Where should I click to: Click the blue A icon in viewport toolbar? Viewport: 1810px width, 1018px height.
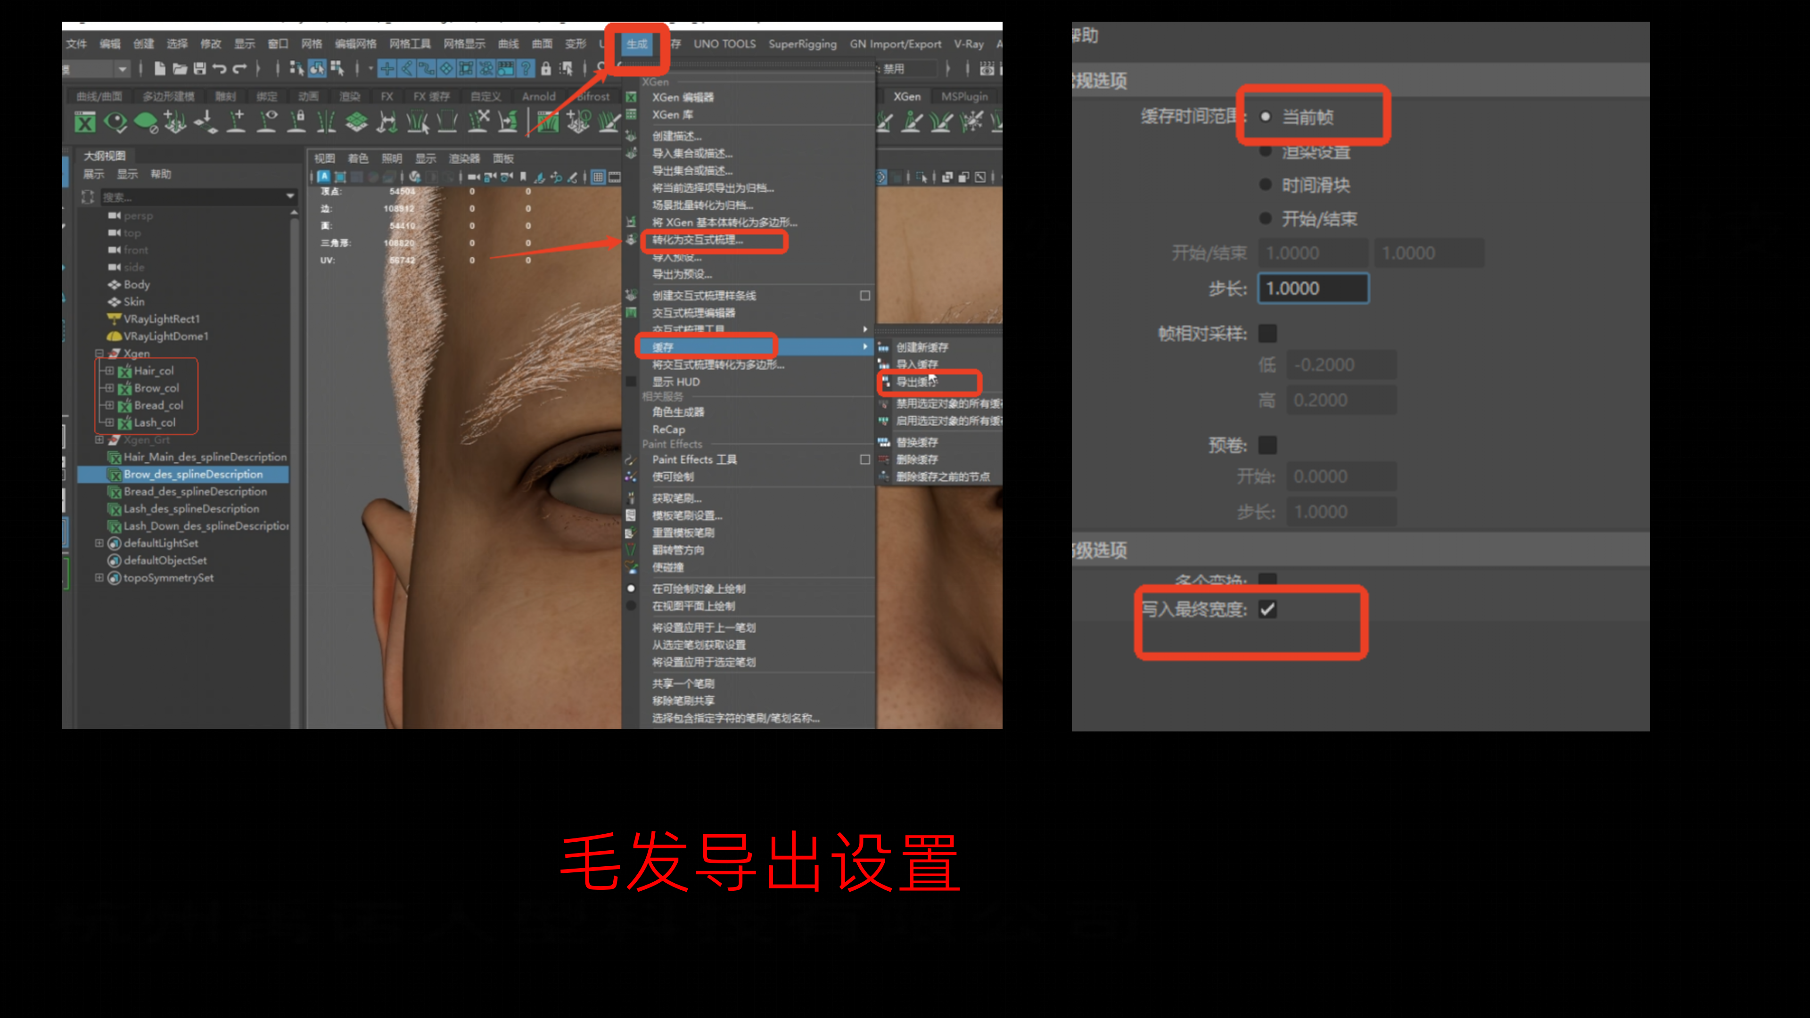click(x=323, y=176)
